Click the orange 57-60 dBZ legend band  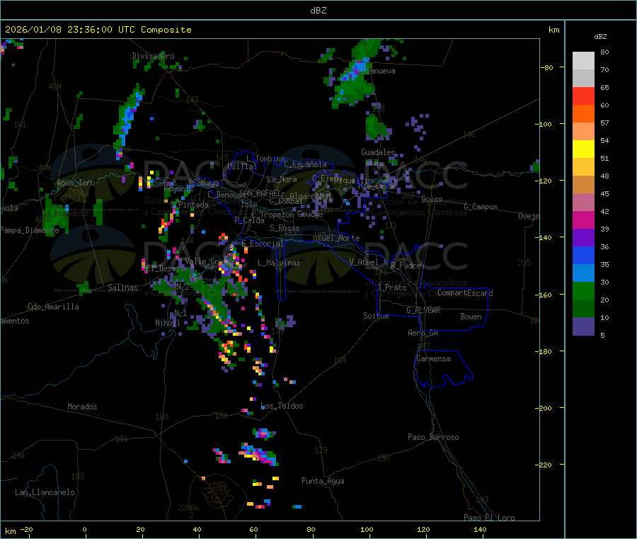tap(583, 114)
